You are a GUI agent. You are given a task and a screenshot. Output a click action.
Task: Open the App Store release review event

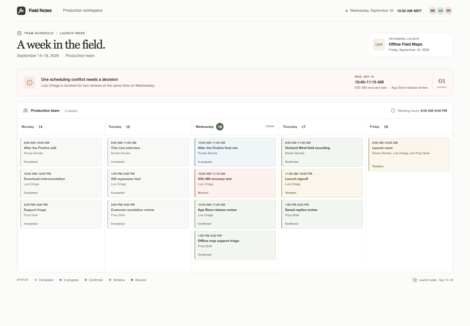point(235,214)
